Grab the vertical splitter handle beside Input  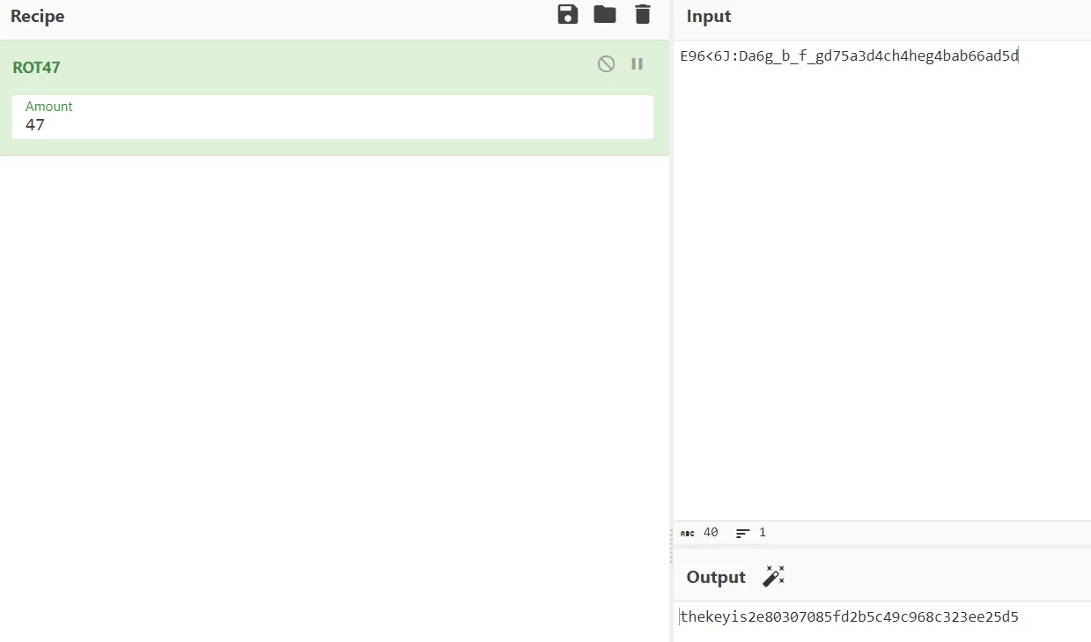tap(671, 546)
